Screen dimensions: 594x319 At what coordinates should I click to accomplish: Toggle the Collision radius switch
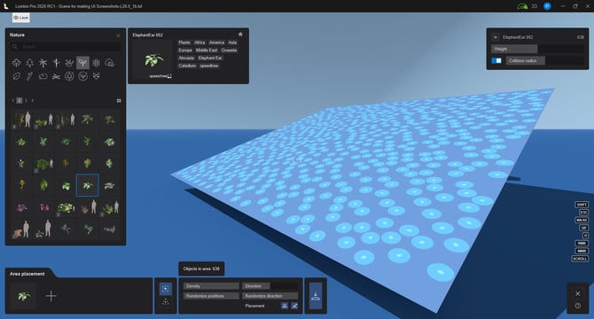coord(496,60)
